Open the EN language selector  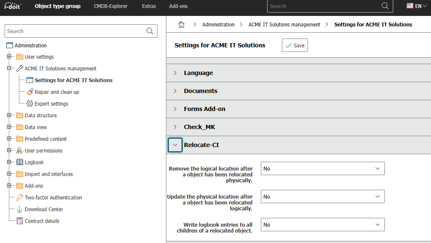point(416,6)
